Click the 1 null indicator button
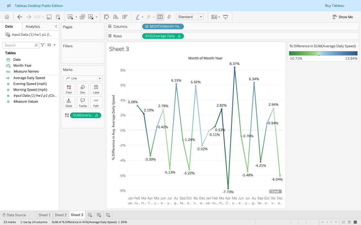The image size is (361, 225). tap(275, 192)
